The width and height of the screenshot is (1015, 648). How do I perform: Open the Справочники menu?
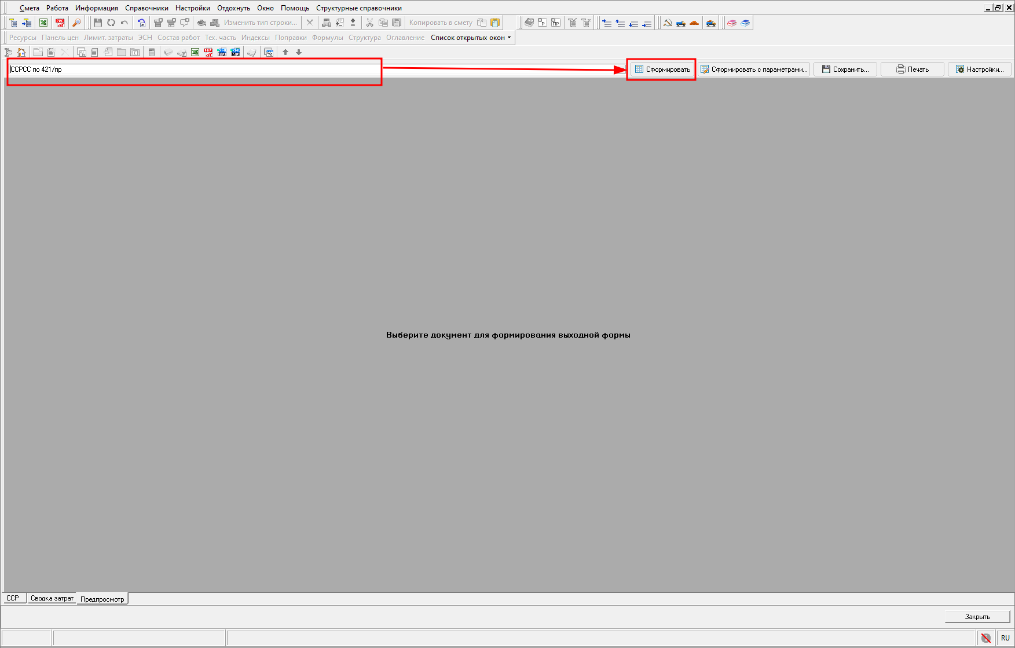(146, 8)
